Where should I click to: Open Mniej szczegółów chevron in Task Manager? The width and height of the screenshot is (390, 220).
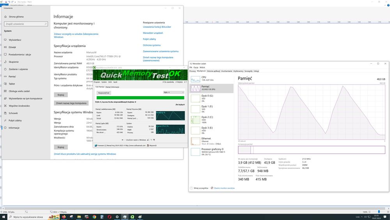coord(191,188)
